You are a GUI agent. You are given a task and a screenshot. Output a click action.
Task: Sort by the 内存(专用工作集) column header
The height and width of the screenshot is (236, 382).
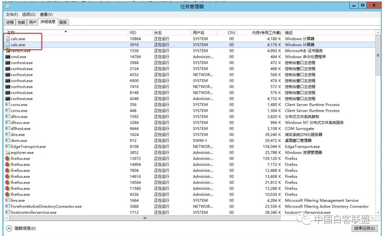pyautogui.click(x=260, y=33)
